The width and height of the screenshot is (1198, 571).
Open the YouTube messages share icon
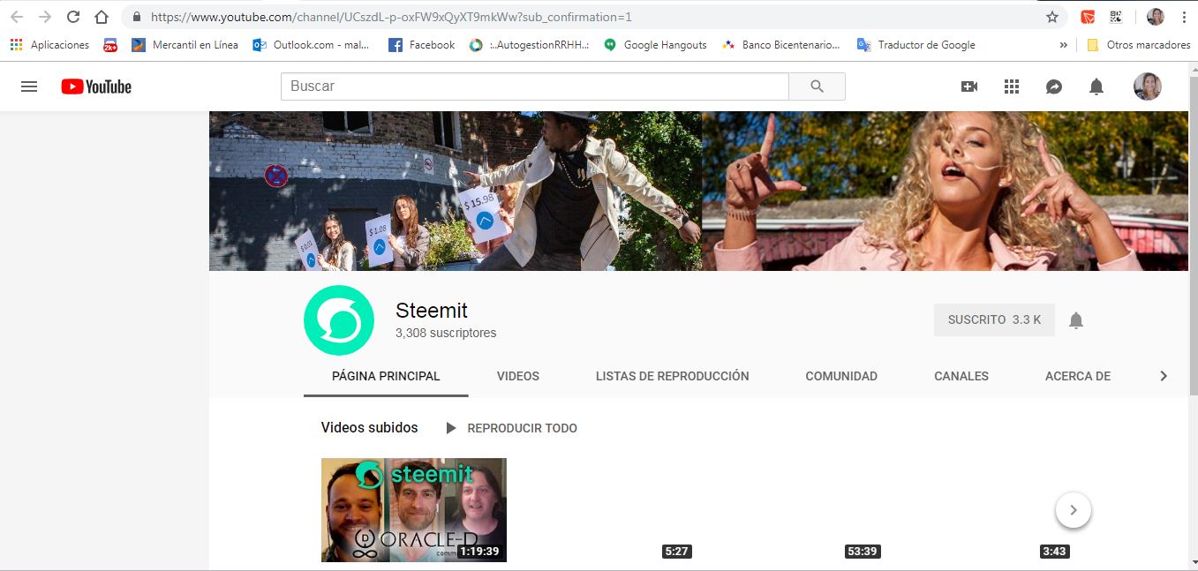tap(1054, 86)
